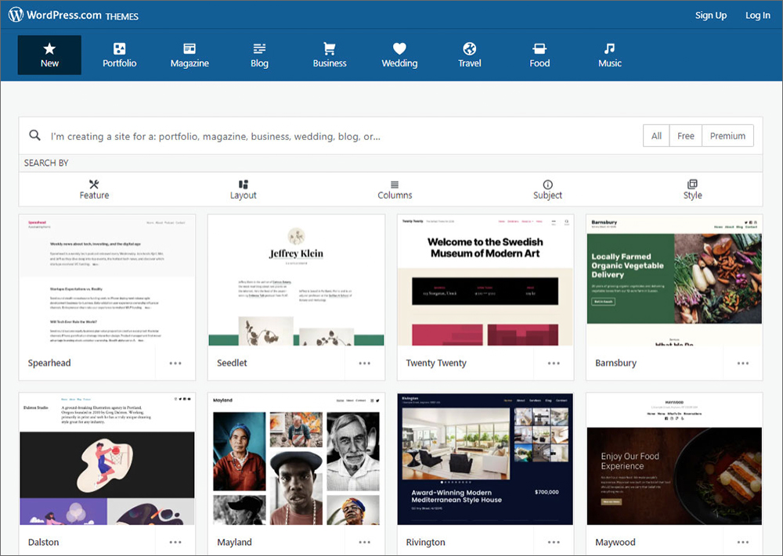Open more options for Mayland theme
Viewport: 783px width, 556px height.
(x=365, y=542)
